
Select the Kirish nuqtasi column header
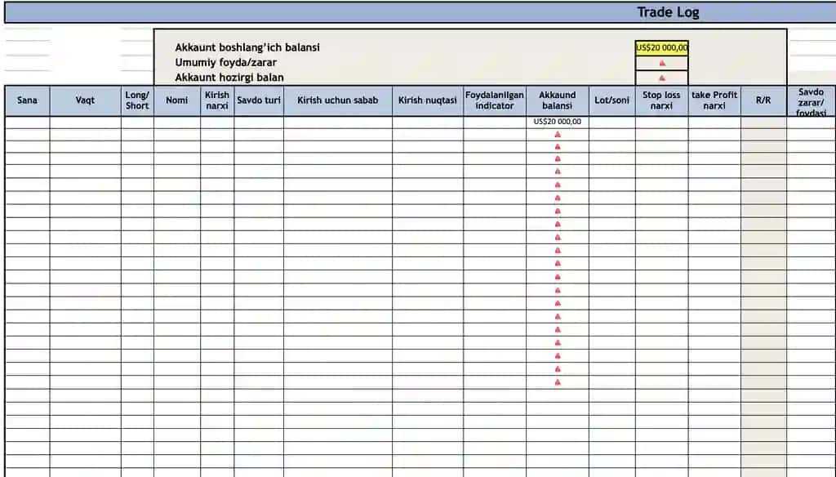[x=428, y=100]
